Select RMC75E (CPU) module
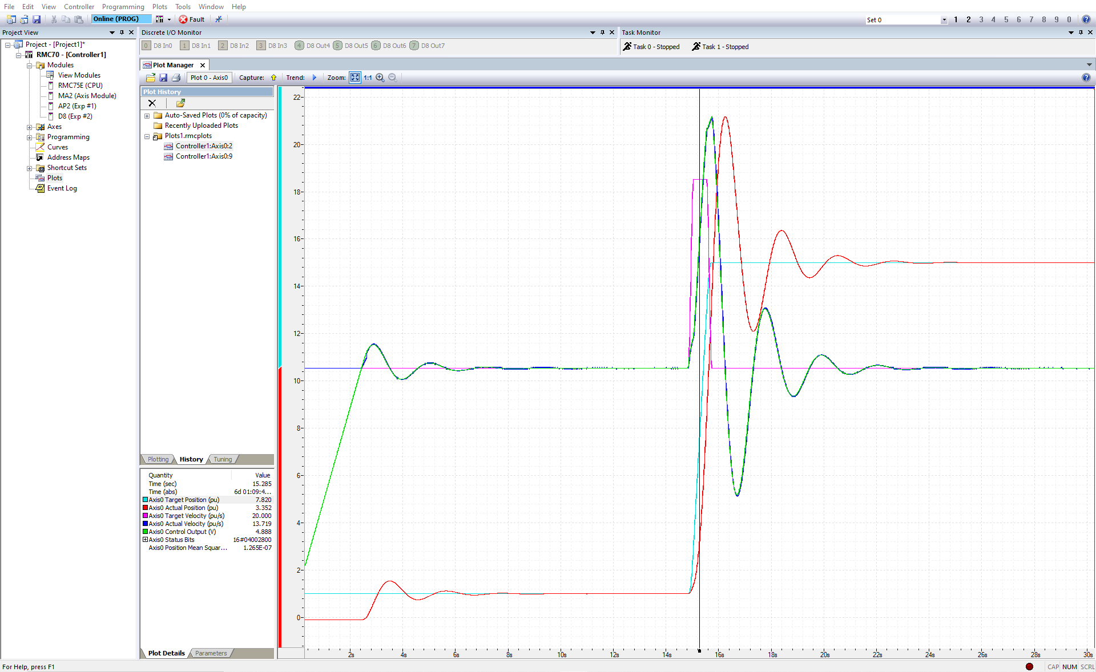 pyautogui.click(x=80, y=86)
